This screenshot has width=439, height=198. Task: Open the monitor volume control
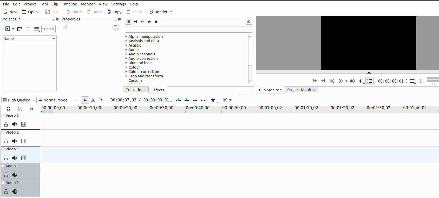click(361, 81)
